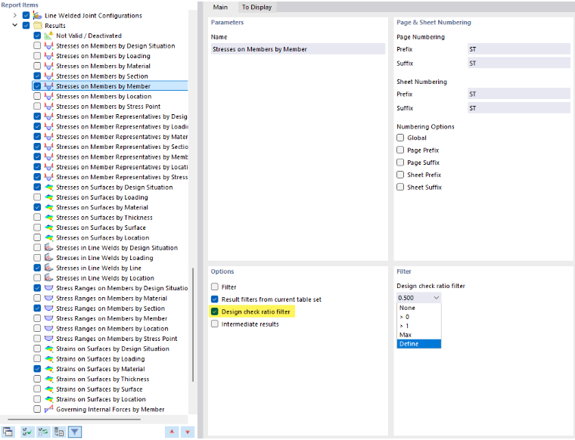
Task: Click the check-all items toolbar icon
Action: (x=26, y=432)
